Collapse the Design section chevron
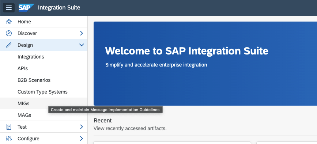This screenshot has height=144, width=317. pos(82,45)
